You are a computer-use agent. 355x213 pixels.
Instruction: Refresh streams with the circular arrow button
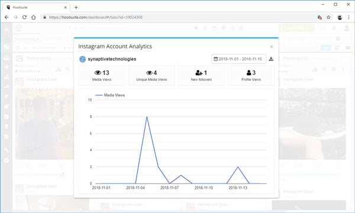pos(18,48)
